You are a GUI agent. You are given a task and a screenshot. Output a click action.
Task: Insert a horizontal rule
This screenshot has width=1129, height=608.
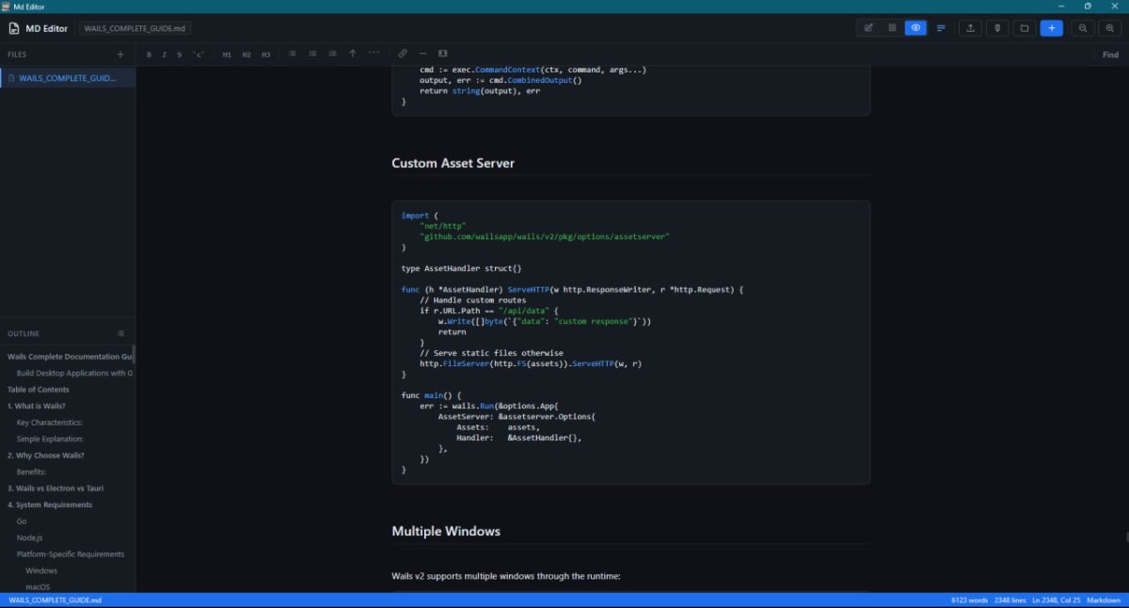pyautogui.click(x=422, y=54)
